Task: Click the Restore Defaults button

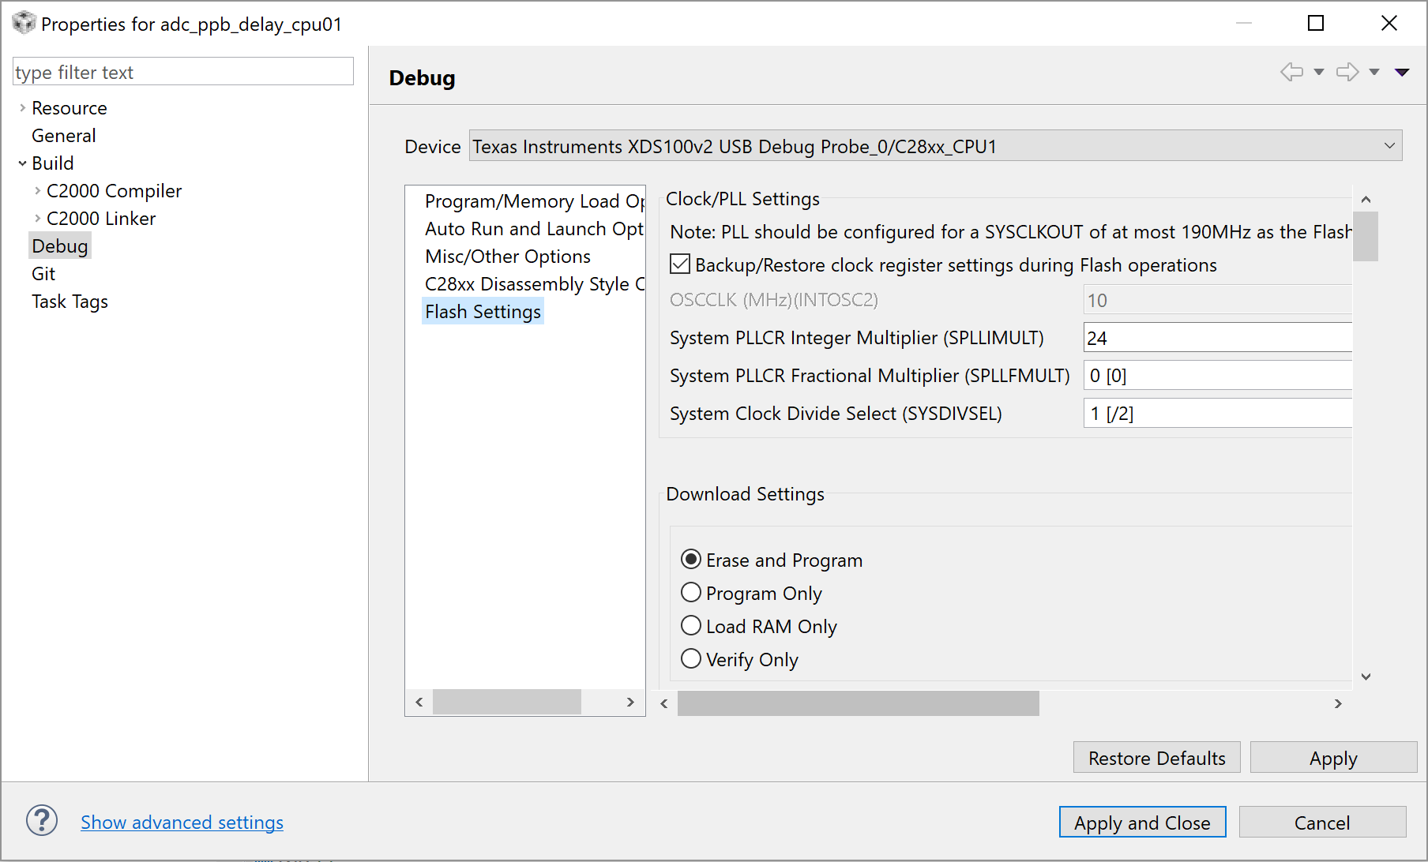Action: [x=1156, y=758]
